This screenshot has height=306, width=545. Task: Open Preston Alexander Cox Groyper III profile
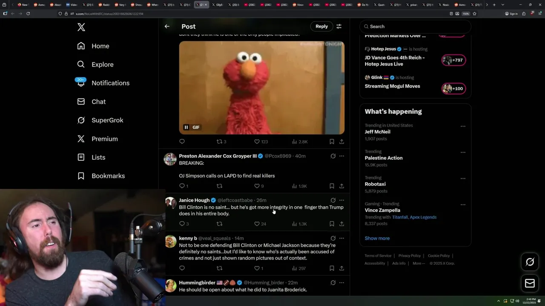coord(218,156)
